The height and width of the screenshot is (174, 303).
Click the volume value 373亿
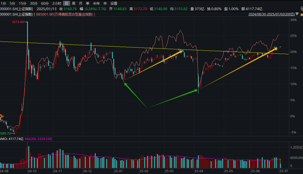pos(199,9)
